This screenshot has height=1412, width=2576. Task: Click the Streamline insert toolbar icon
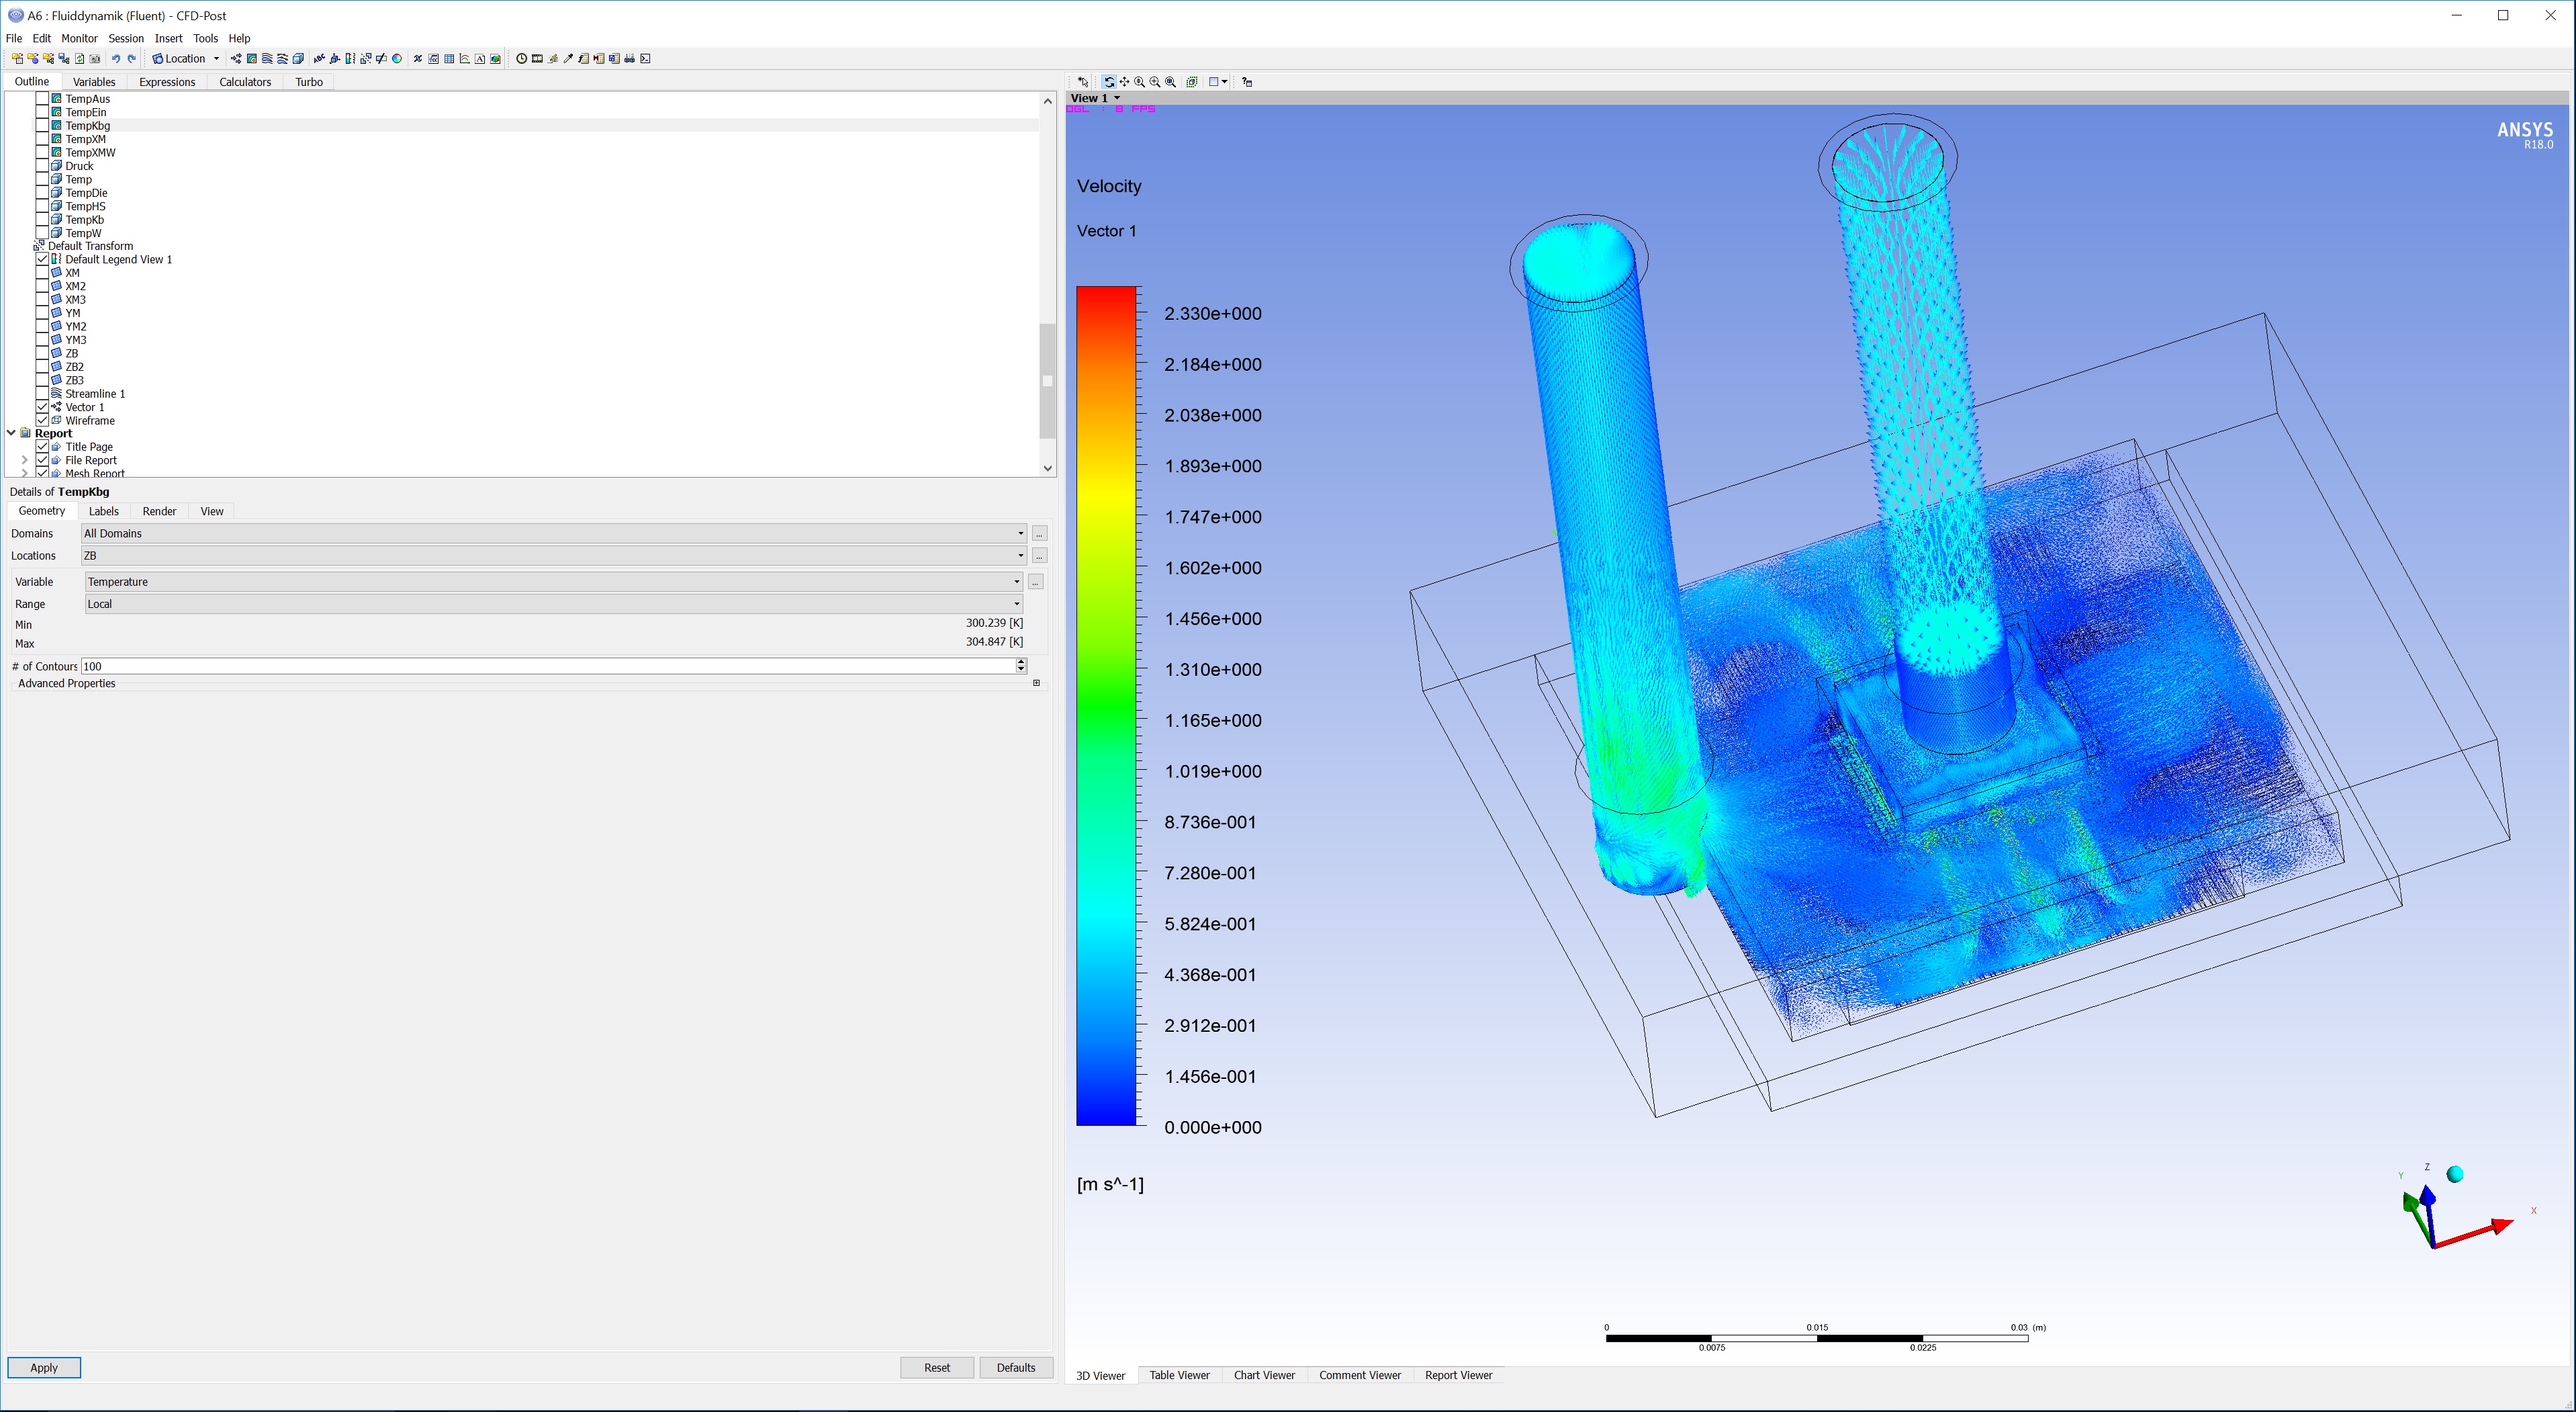click(267, 59)
